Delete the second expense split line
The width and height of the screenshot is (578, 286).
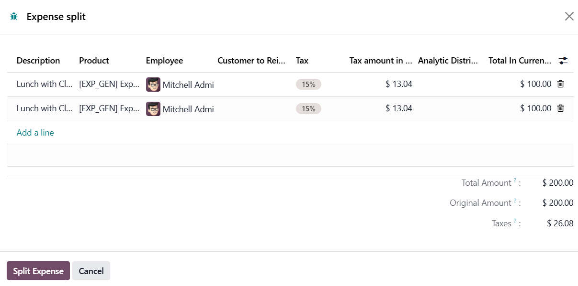coord(560,108)
